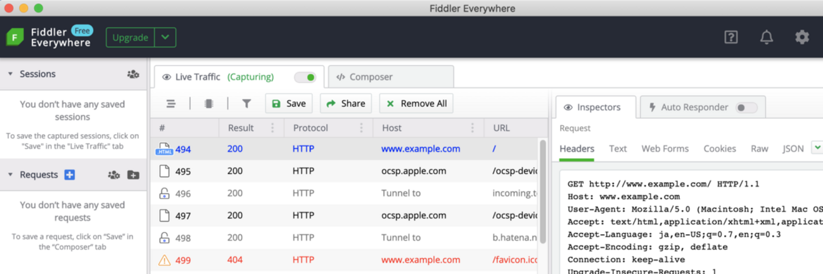Image resolution: width=823 pixels, height=274 pixels.
Task: Click the new folder icon in Requests
Action: pos(133,175)
